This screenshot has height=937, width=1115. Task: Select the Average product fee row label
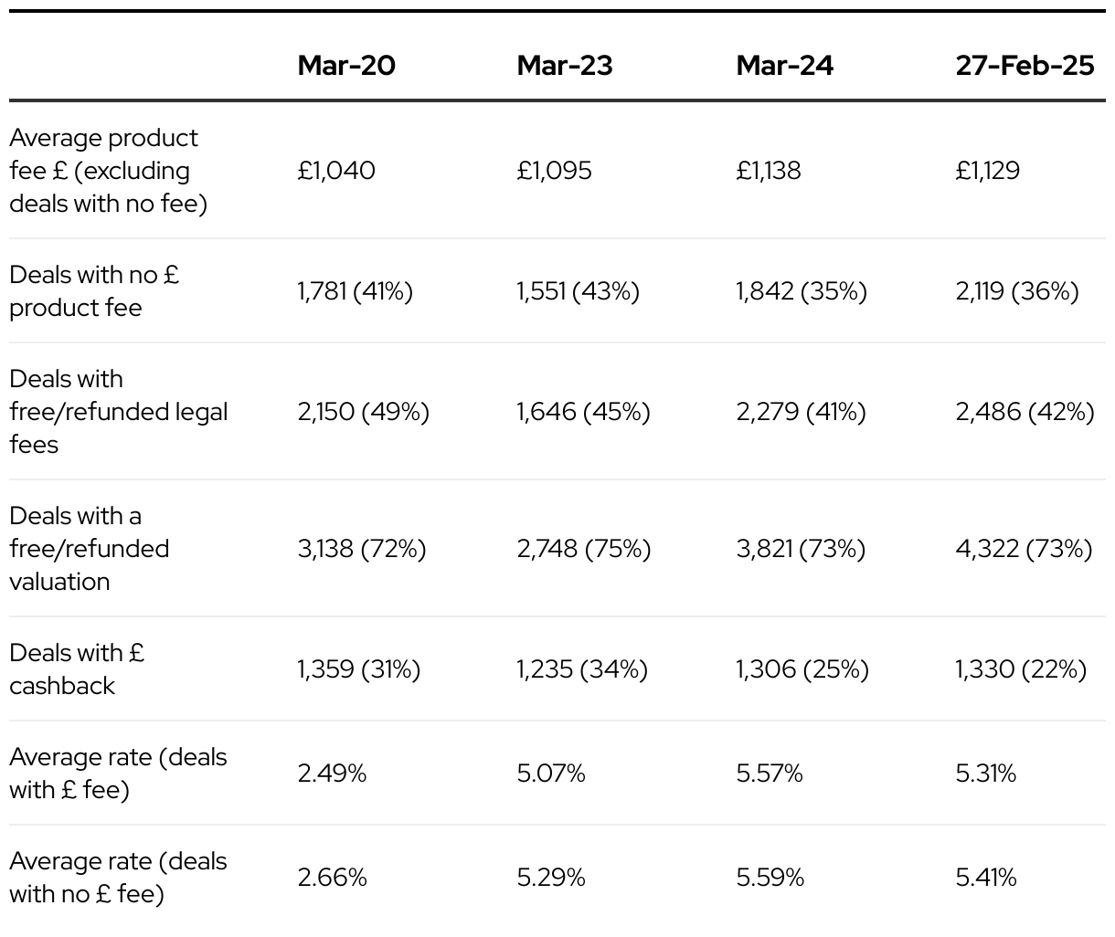108,170
